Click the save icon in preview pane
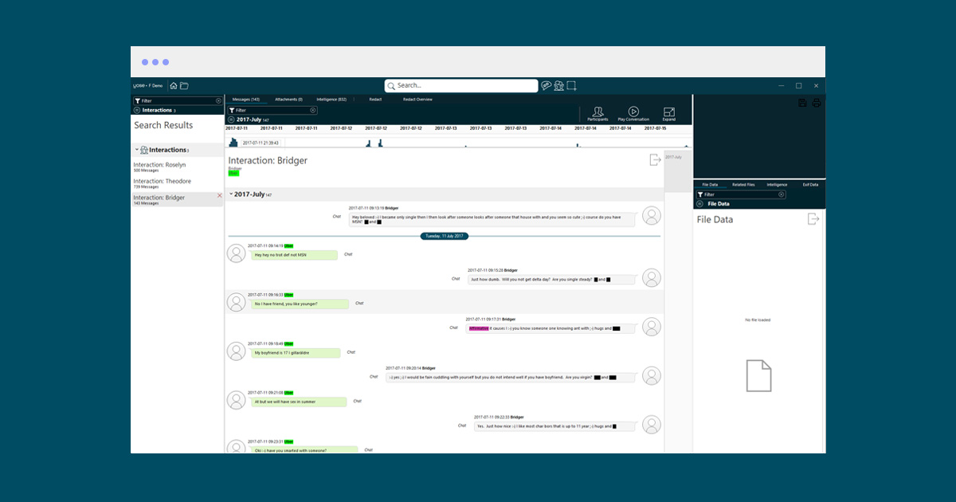The height and width of the screenshot is (502, 956). click(803, 103)
